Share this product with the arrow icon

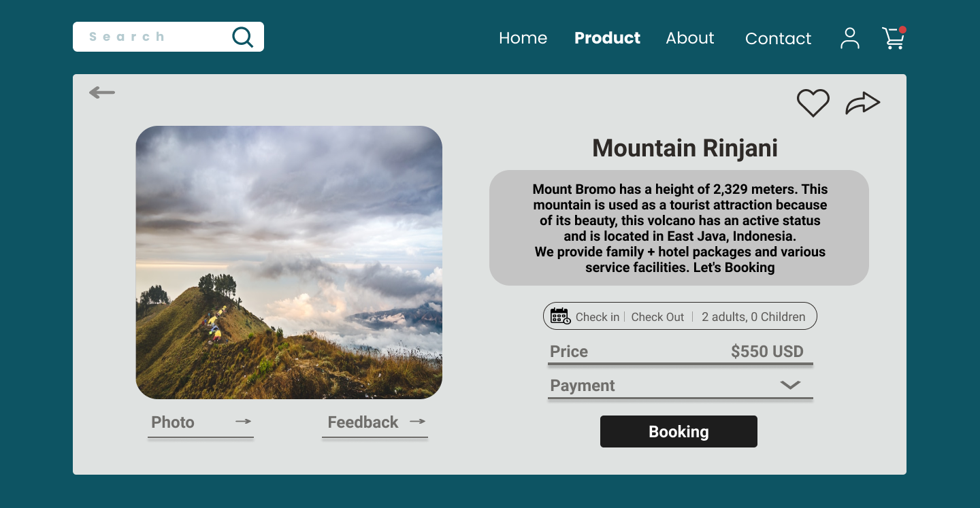tap(862, 103)
